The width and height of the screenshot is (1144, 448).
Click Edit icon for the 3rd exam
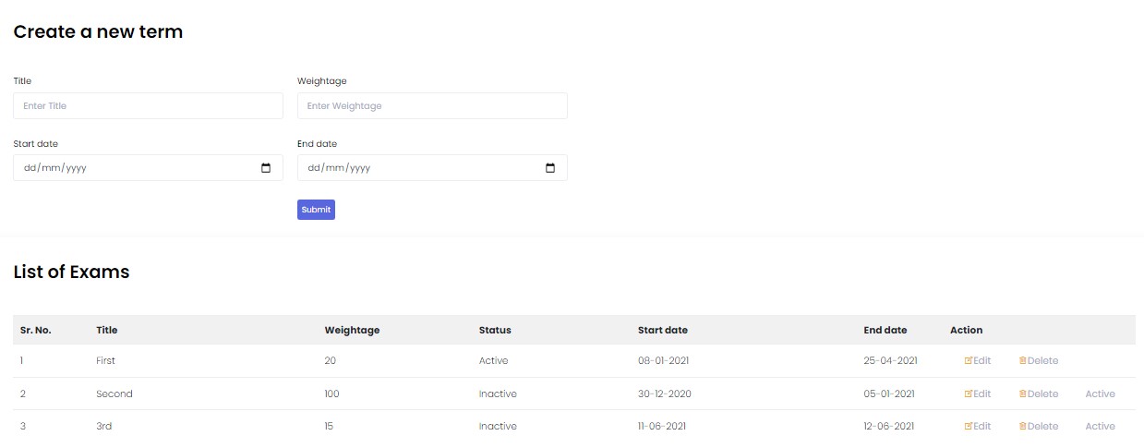[x=969, y=427]
